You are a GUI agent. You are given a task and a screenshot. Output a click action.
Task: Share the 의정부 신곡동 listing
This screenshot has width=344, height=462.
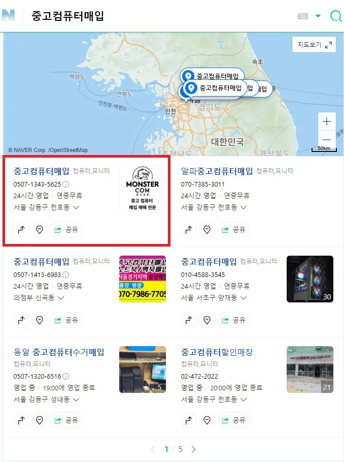tap(66, 320)
